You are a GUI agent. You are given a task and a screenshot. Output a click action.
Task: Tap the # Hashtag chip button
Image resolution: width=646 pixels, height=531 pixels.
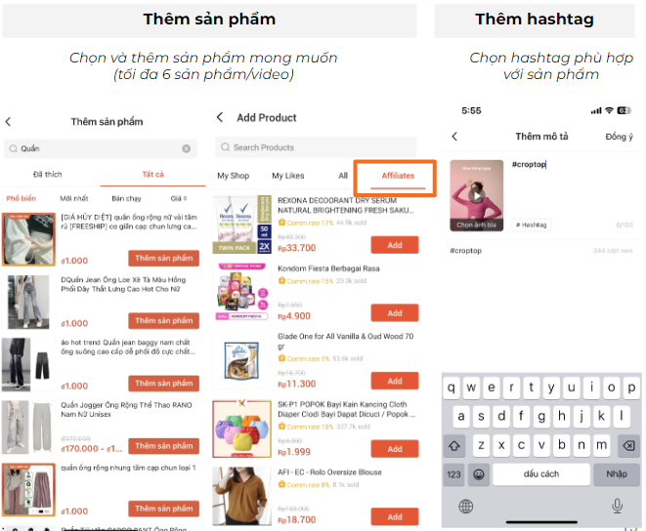click(x=532, y=225)
